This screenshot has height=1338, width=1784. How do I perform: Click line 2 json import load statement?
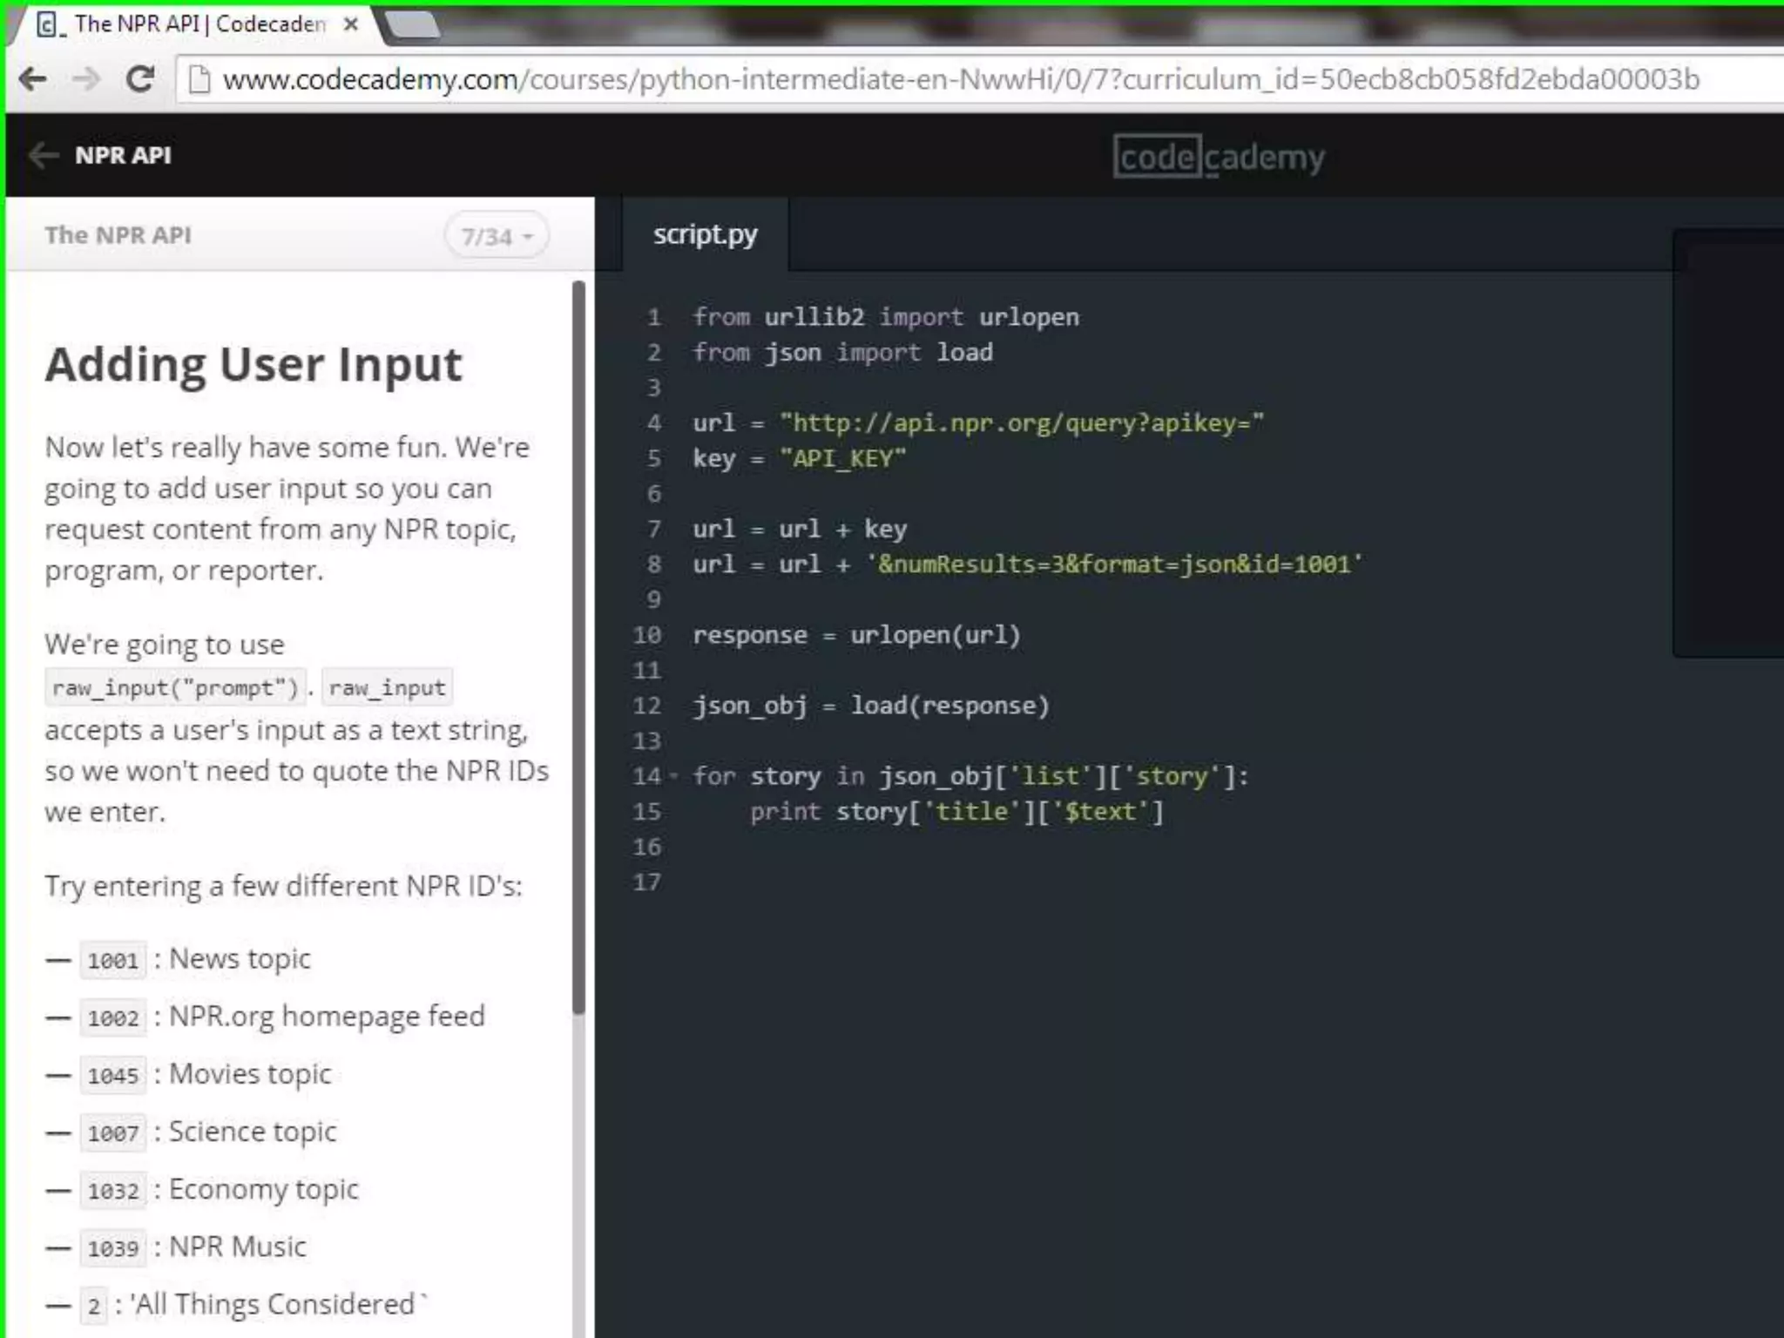pos(842,352)
